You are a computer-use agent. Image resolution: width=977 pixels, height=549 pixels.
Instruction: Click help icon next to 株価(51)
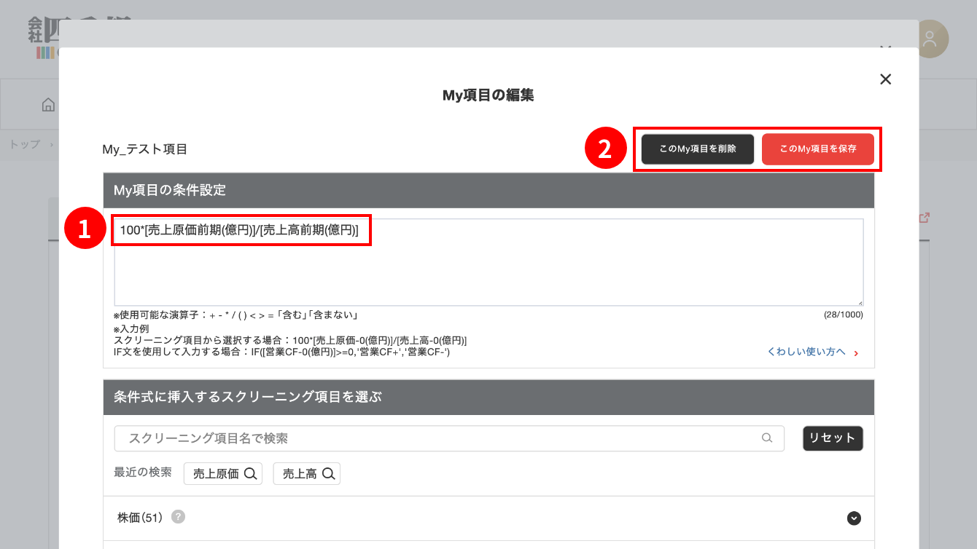click(x=178, y=517)
